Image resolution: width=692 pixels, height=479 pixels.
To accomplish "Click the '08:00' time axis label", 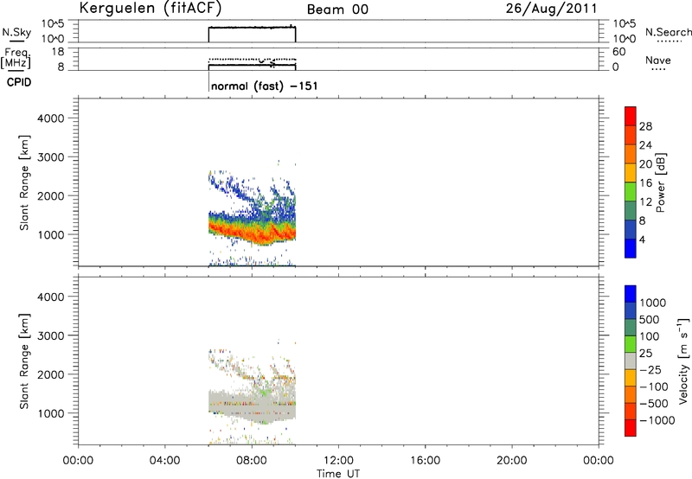I will coord(252,461).
